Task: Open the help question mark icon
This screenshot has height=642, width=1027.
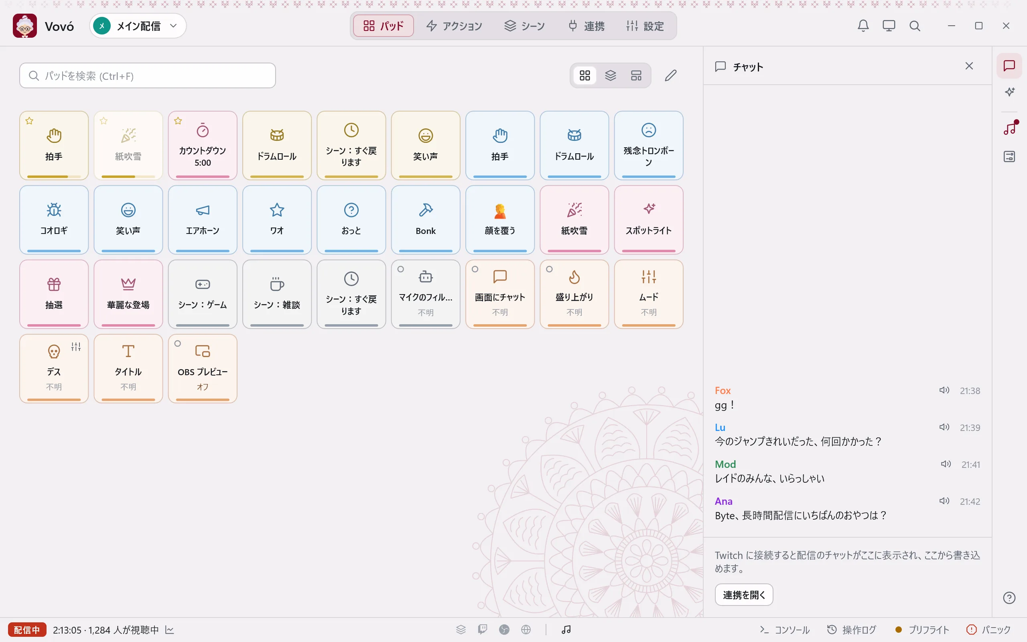Action: [1009, 598]
